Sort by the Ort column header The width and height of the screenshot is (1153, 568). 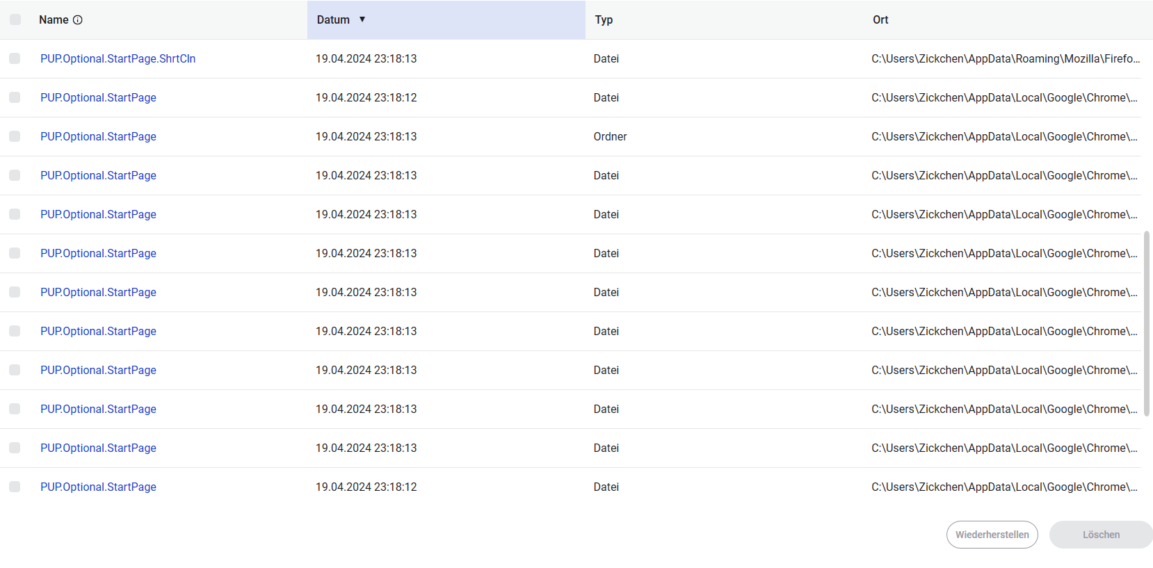[880, 20]
